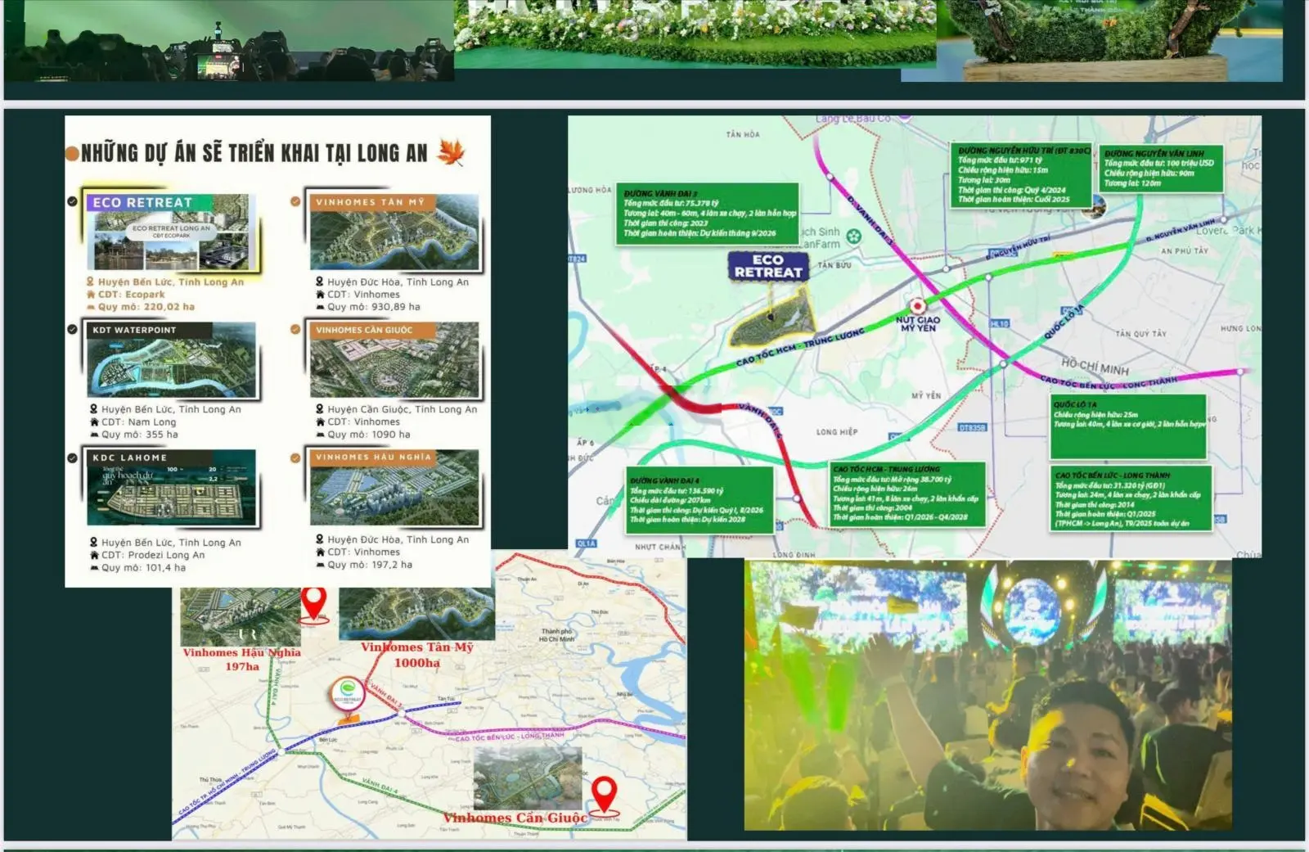This screenshot has width=1309, height=852.
Task: Click the 'Quy mô: 101,4 ha' text
Action: pyautogui.click(x=143, y=567)
